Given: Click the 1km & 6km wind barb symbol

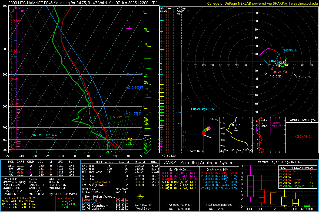Looking at the screenshot, I should point(140,197).
